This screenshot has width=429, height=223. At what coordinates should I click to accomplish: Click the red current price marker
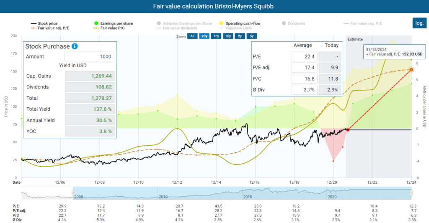pyautogui.click(x=348, y=130)
